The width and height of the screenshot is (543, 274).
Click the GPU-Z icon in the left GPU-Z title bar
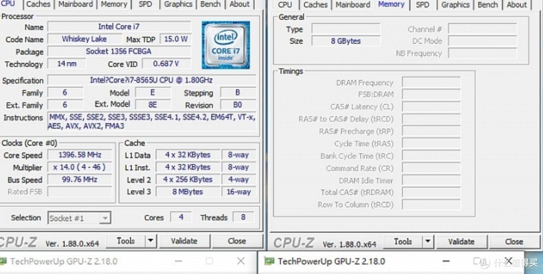[x=4, y=261]
